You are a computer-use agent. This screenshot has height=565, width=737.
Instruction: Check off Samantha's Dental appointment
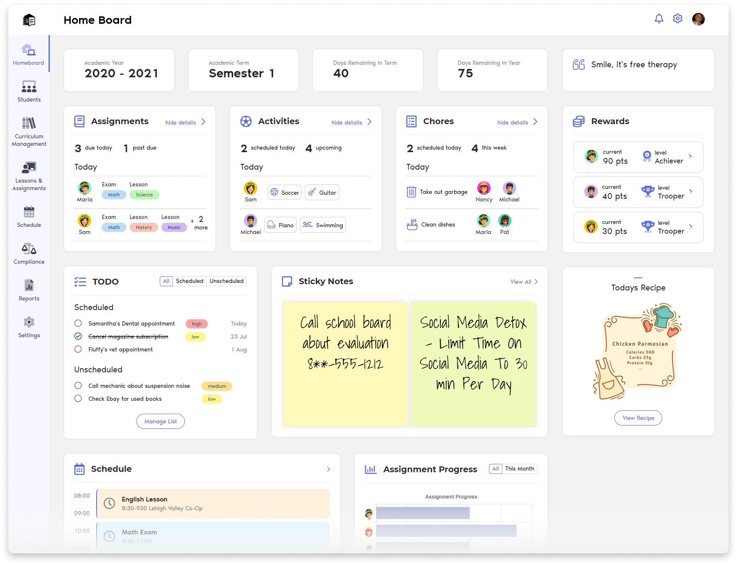(x=78, y=323)
